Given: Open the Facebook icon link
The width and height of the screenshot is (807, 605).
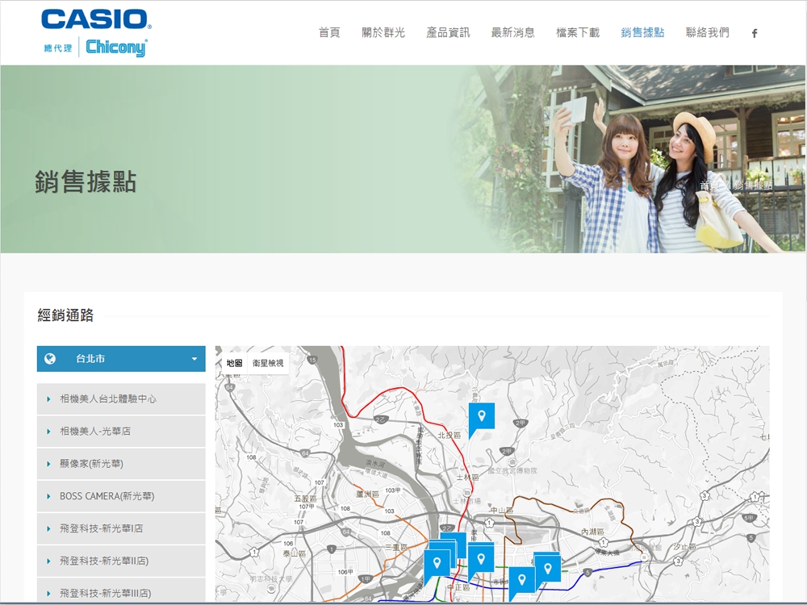Looking at the screenshot, I should coord(755,33).
